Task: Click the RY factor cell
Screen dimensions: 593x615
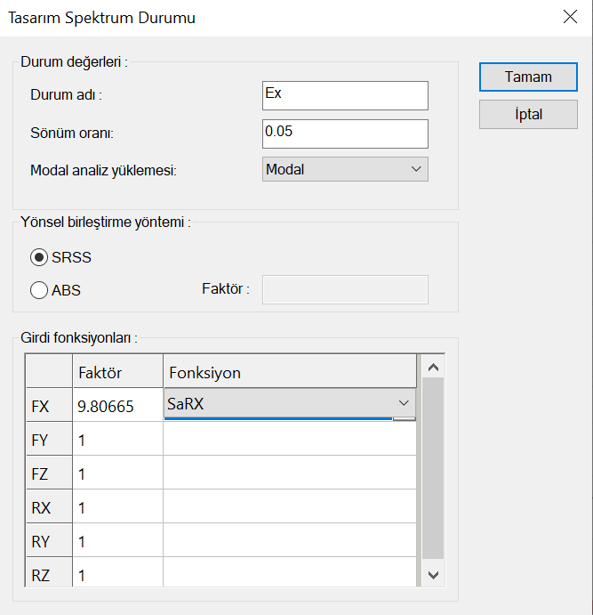Action: point(117,541)
